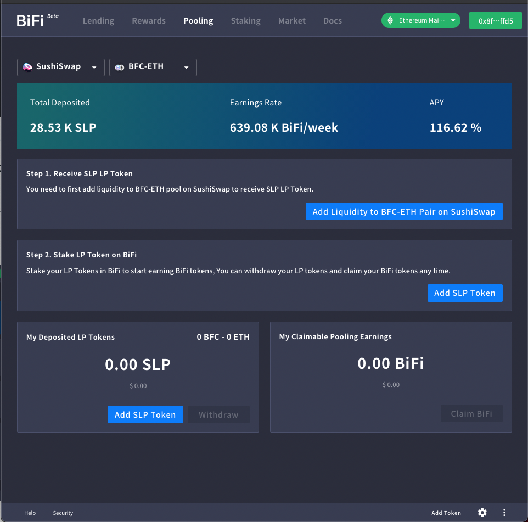
Task: Go to the Lending tab
Action: coord(98,21)
